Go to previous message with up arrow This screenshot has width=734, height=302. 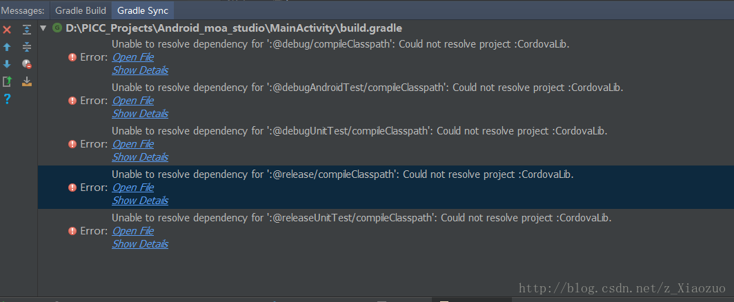(7, 47)
